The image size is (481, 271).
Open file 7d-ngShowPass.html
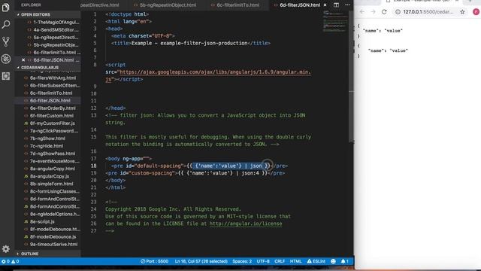[x=53, y=154]
